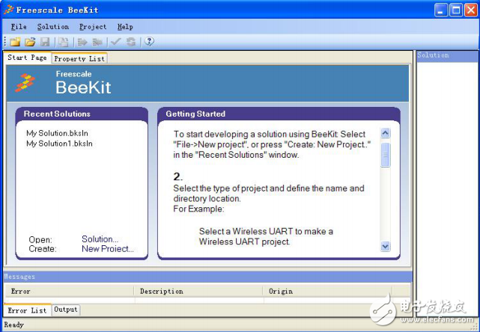
Task: Click the Help question mark icon
Action: click(150, 42)
